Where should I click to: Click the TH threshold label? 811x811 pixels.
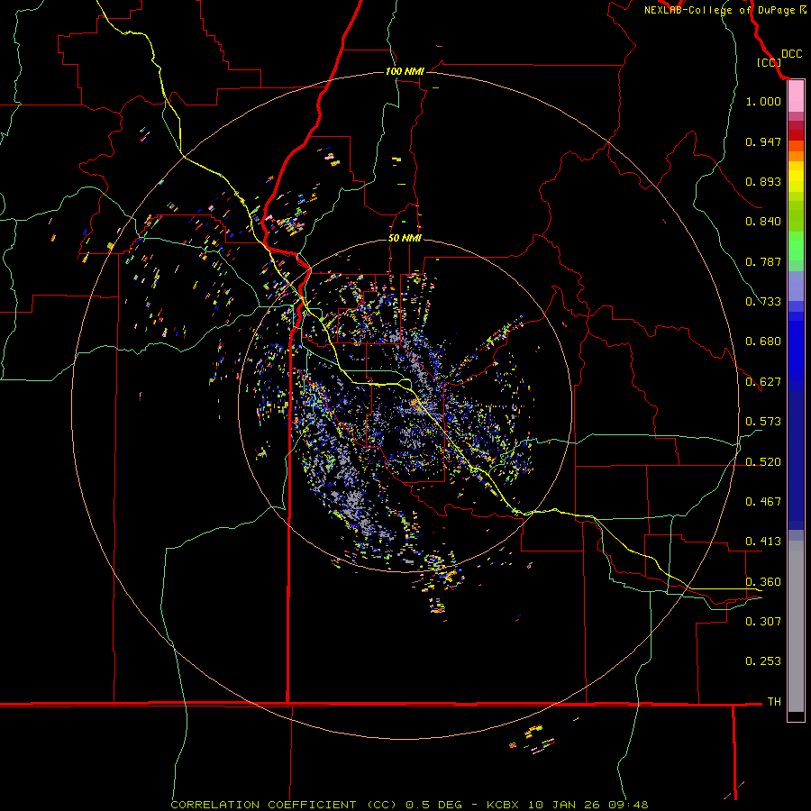tap(774, 701)
